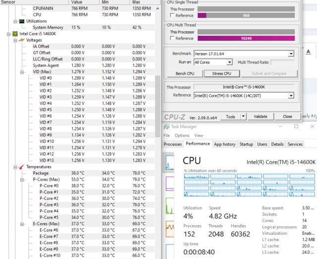Collapse the P-Cores (Max) tree node
Screen dimensions: 317x259
(22, 180)
